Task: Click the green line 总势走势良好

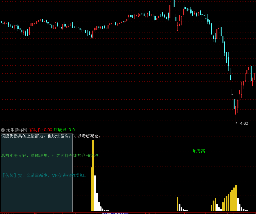Action: tap(51, 155)
